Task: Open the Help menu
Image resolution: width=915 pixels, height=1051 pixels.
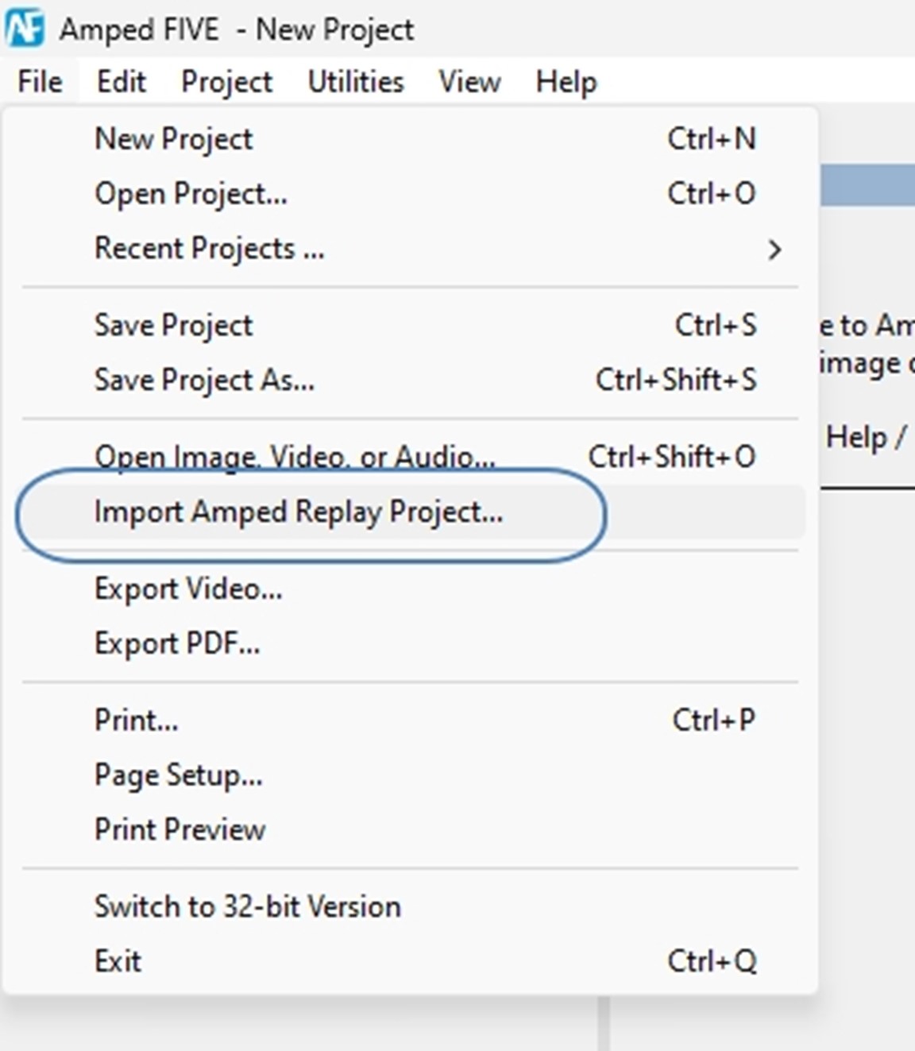Action: 567,80
